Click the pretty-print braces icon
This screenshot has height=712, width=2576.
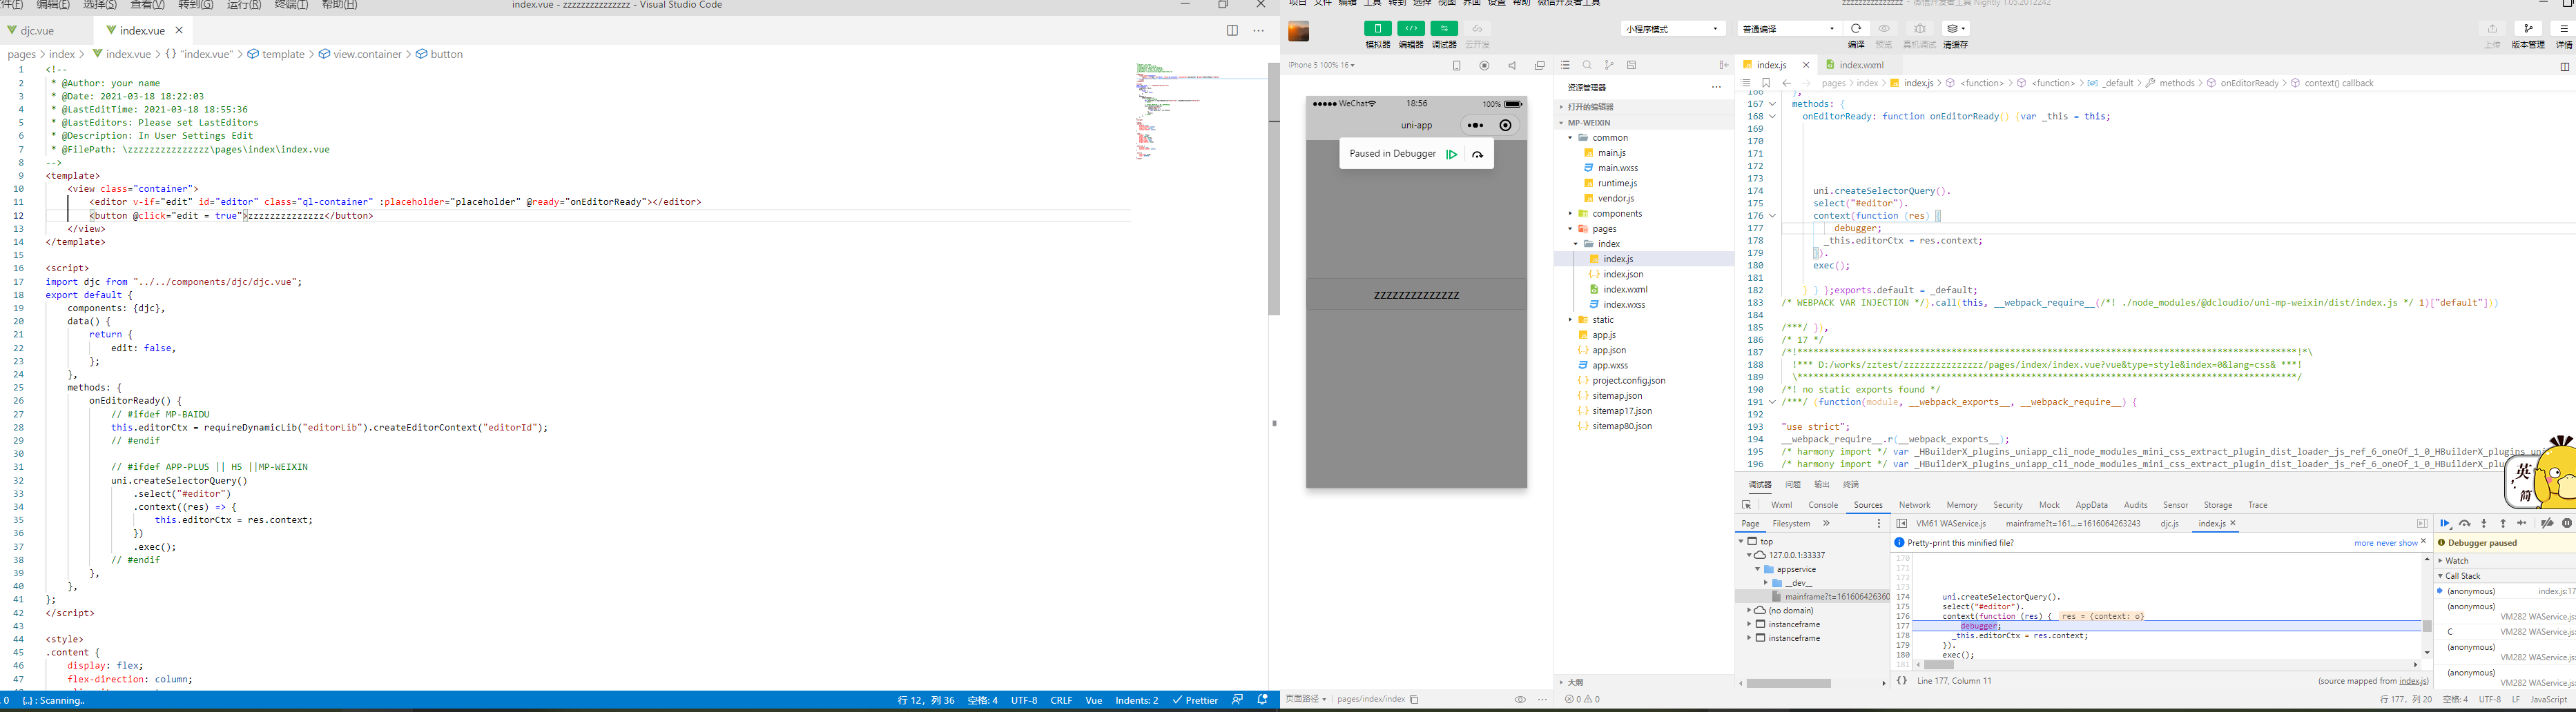(1902, 681)
